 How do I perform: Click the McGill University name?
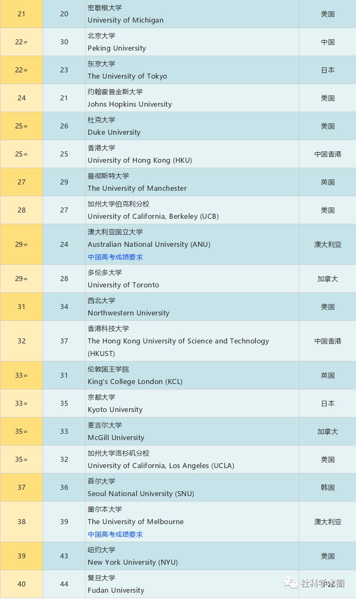point(116,438)
